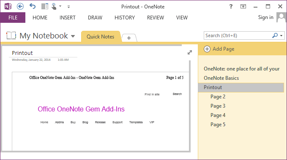
Task: Click into the Search (Ctrl+E) field
Action: [x=238, y=35]
